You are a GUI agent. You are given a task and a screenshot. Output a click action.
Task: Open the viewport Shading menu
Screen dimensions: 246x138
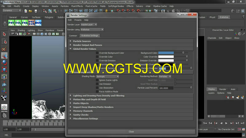[21, 30]
